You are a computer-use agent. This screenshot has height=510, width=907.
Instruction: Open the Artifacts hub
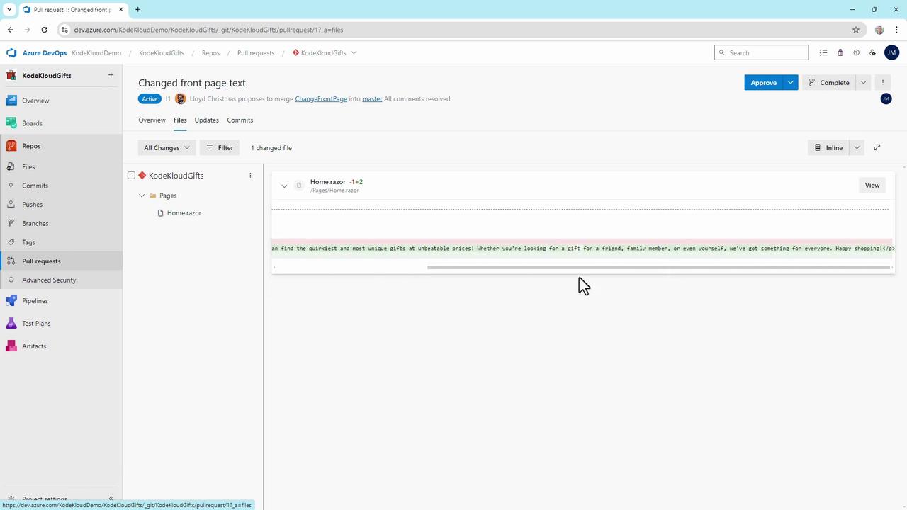click(x=34, y=346)
